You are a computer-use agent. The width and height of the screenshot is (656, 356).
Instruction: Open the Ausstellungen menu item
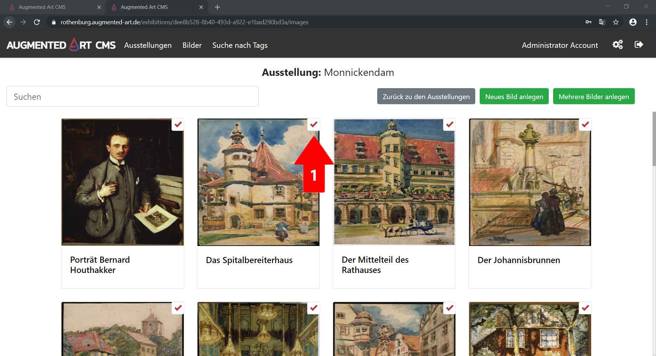coord(148,45)
